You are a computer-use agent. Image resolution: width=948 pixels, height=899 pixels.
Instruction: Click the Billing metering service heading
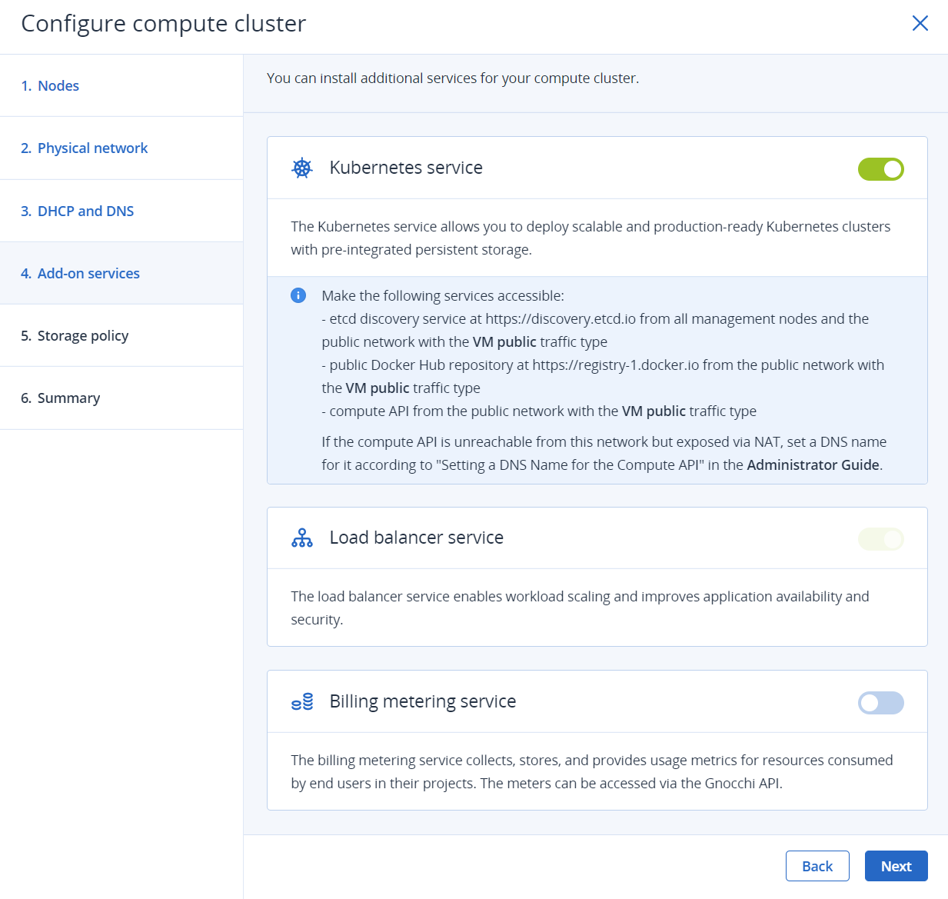pos(423,701)
